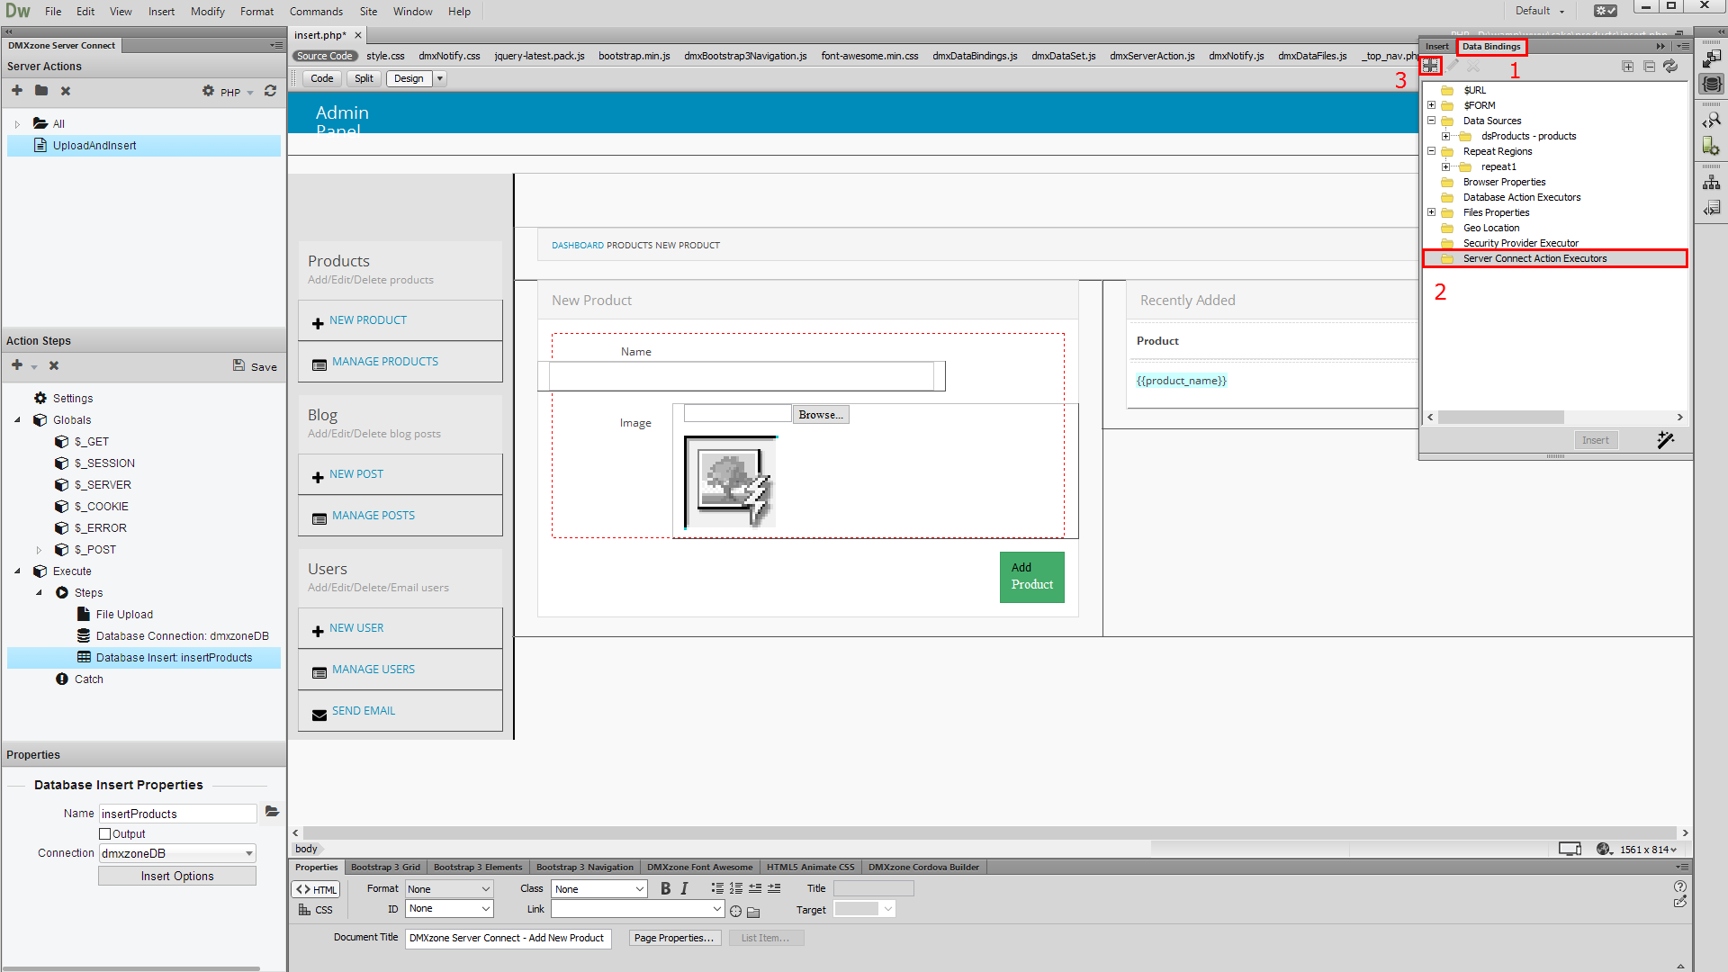Expand dsProducts - products node
The width and height of the screenshot is (1728, 972).
pyautogui.click(x=1445, y=136)
